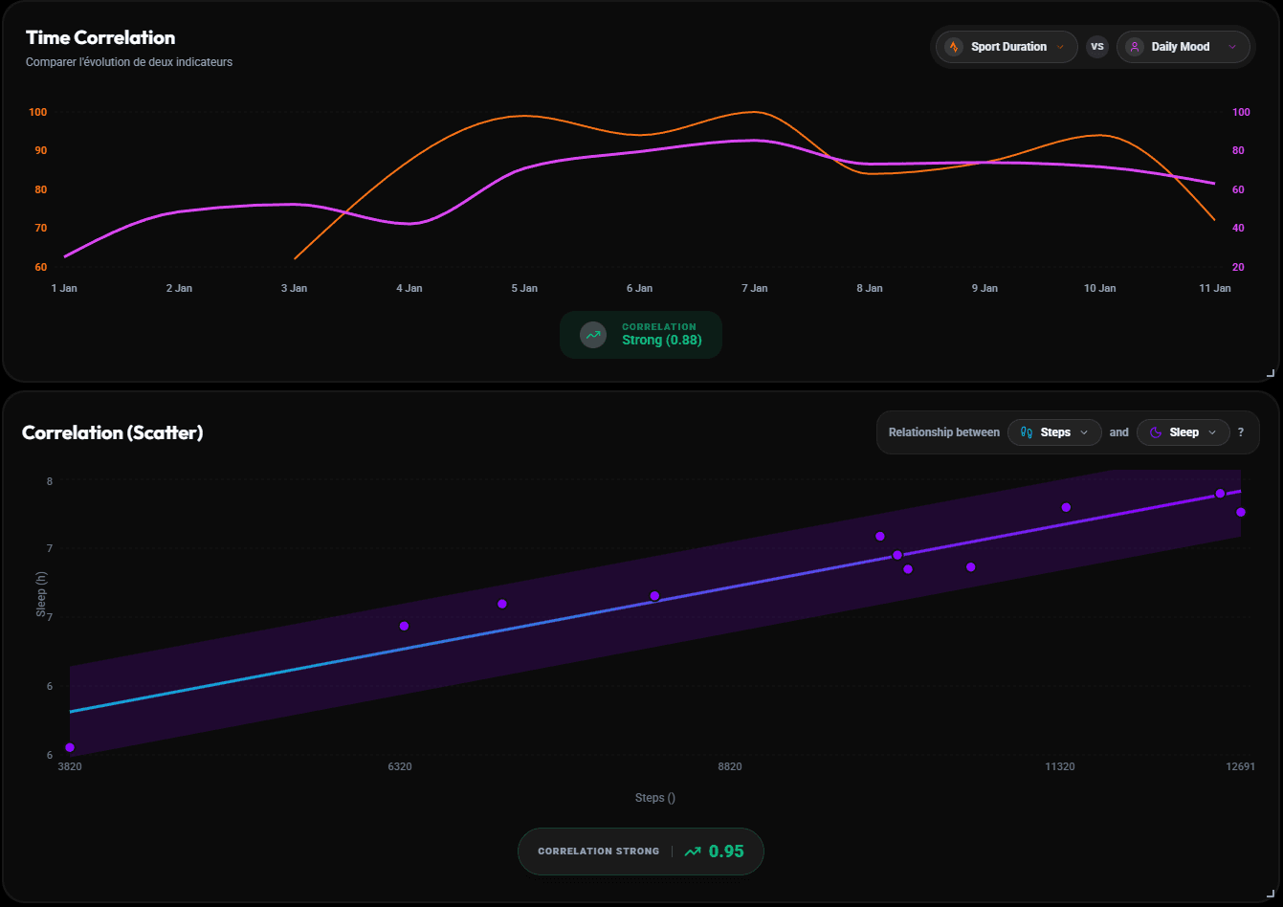
Task: Click the vs badge between the metric selectors
Action: coord(1097,46)
